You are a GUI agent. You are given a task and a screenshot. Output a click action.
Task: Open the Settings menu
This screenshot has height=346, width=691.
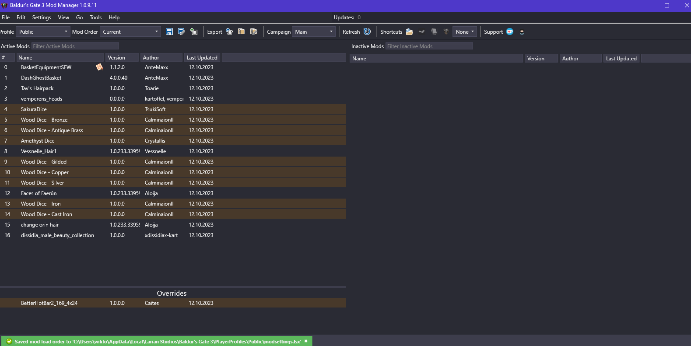(42, 17)
